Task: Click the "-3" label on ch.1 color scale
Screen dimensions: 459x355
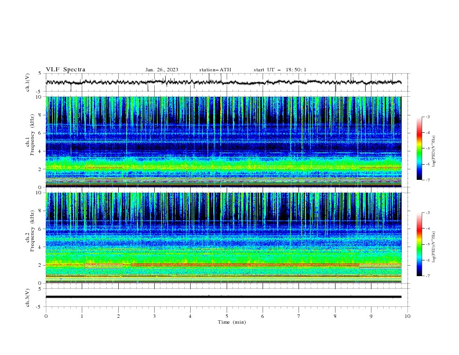Action: (x=428, y=117)
